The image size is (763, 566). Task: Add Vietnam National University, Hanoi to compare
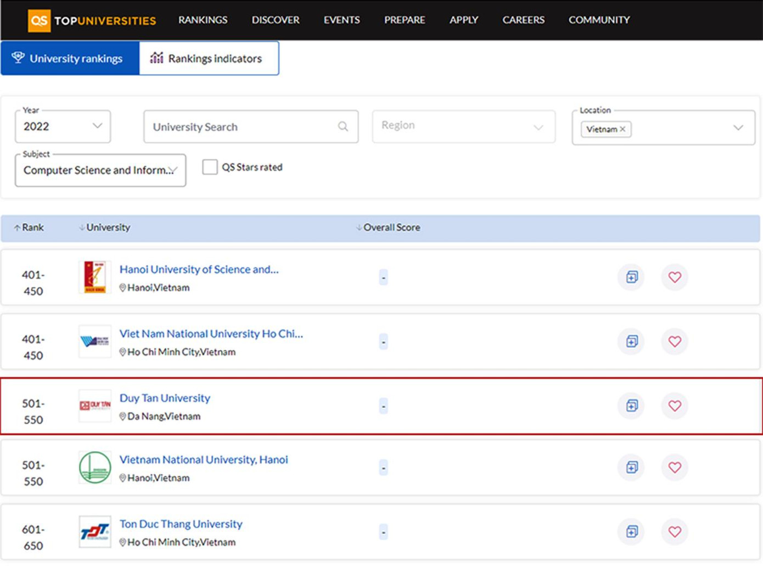tap(632, 467)
